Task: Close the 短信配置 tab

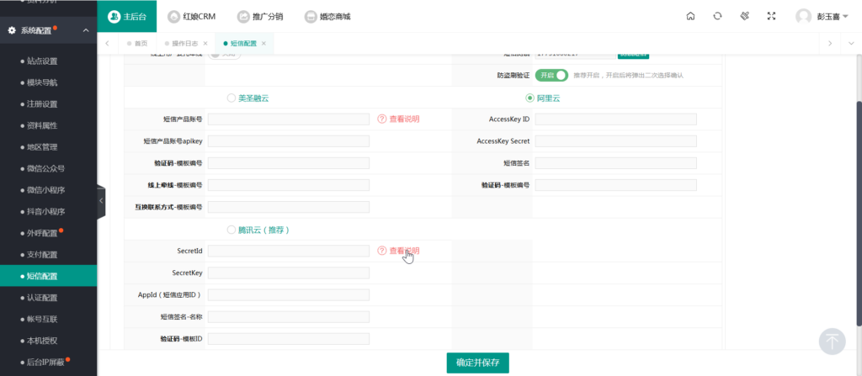Action: click(x=263, y=44)
